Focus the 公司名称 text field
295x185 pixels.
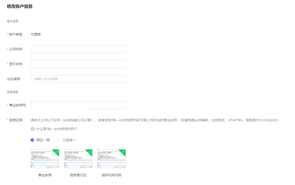[x=78, y=49]
